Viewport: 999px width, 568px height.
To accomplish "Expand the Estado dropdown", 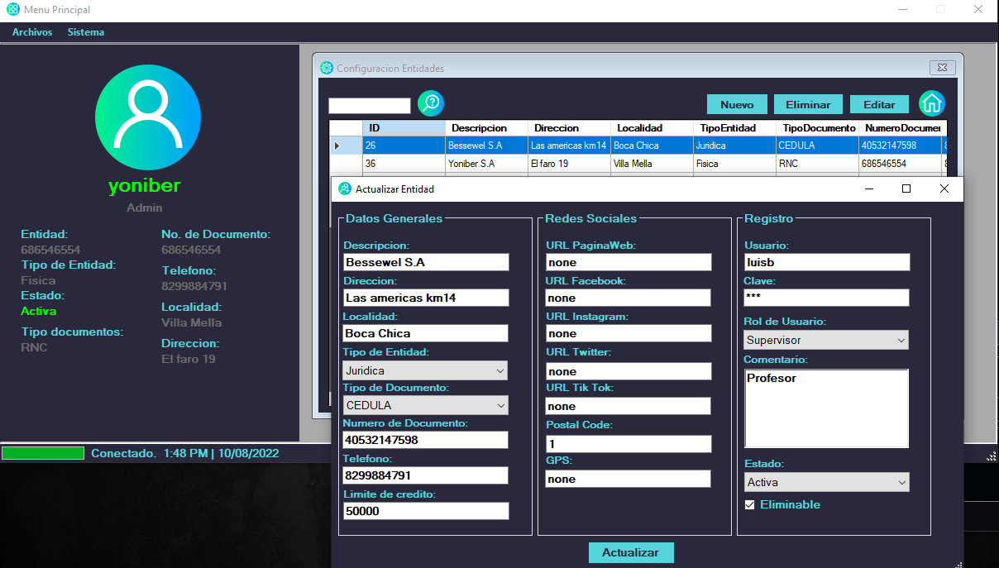I will point(825,482).
